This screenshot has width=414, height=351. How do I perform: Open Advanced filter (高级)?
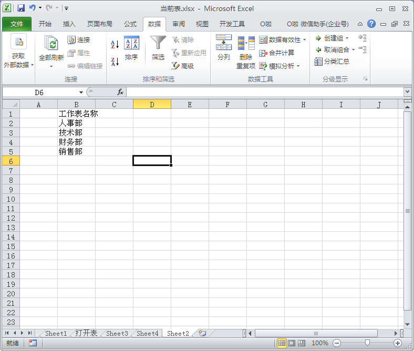point(183,66)
